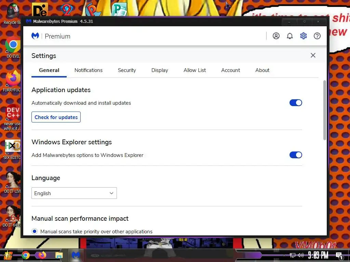
Task: Open the Chrome desktop shortcut labeled DO EVIL
Action: (x=13, y=47)
